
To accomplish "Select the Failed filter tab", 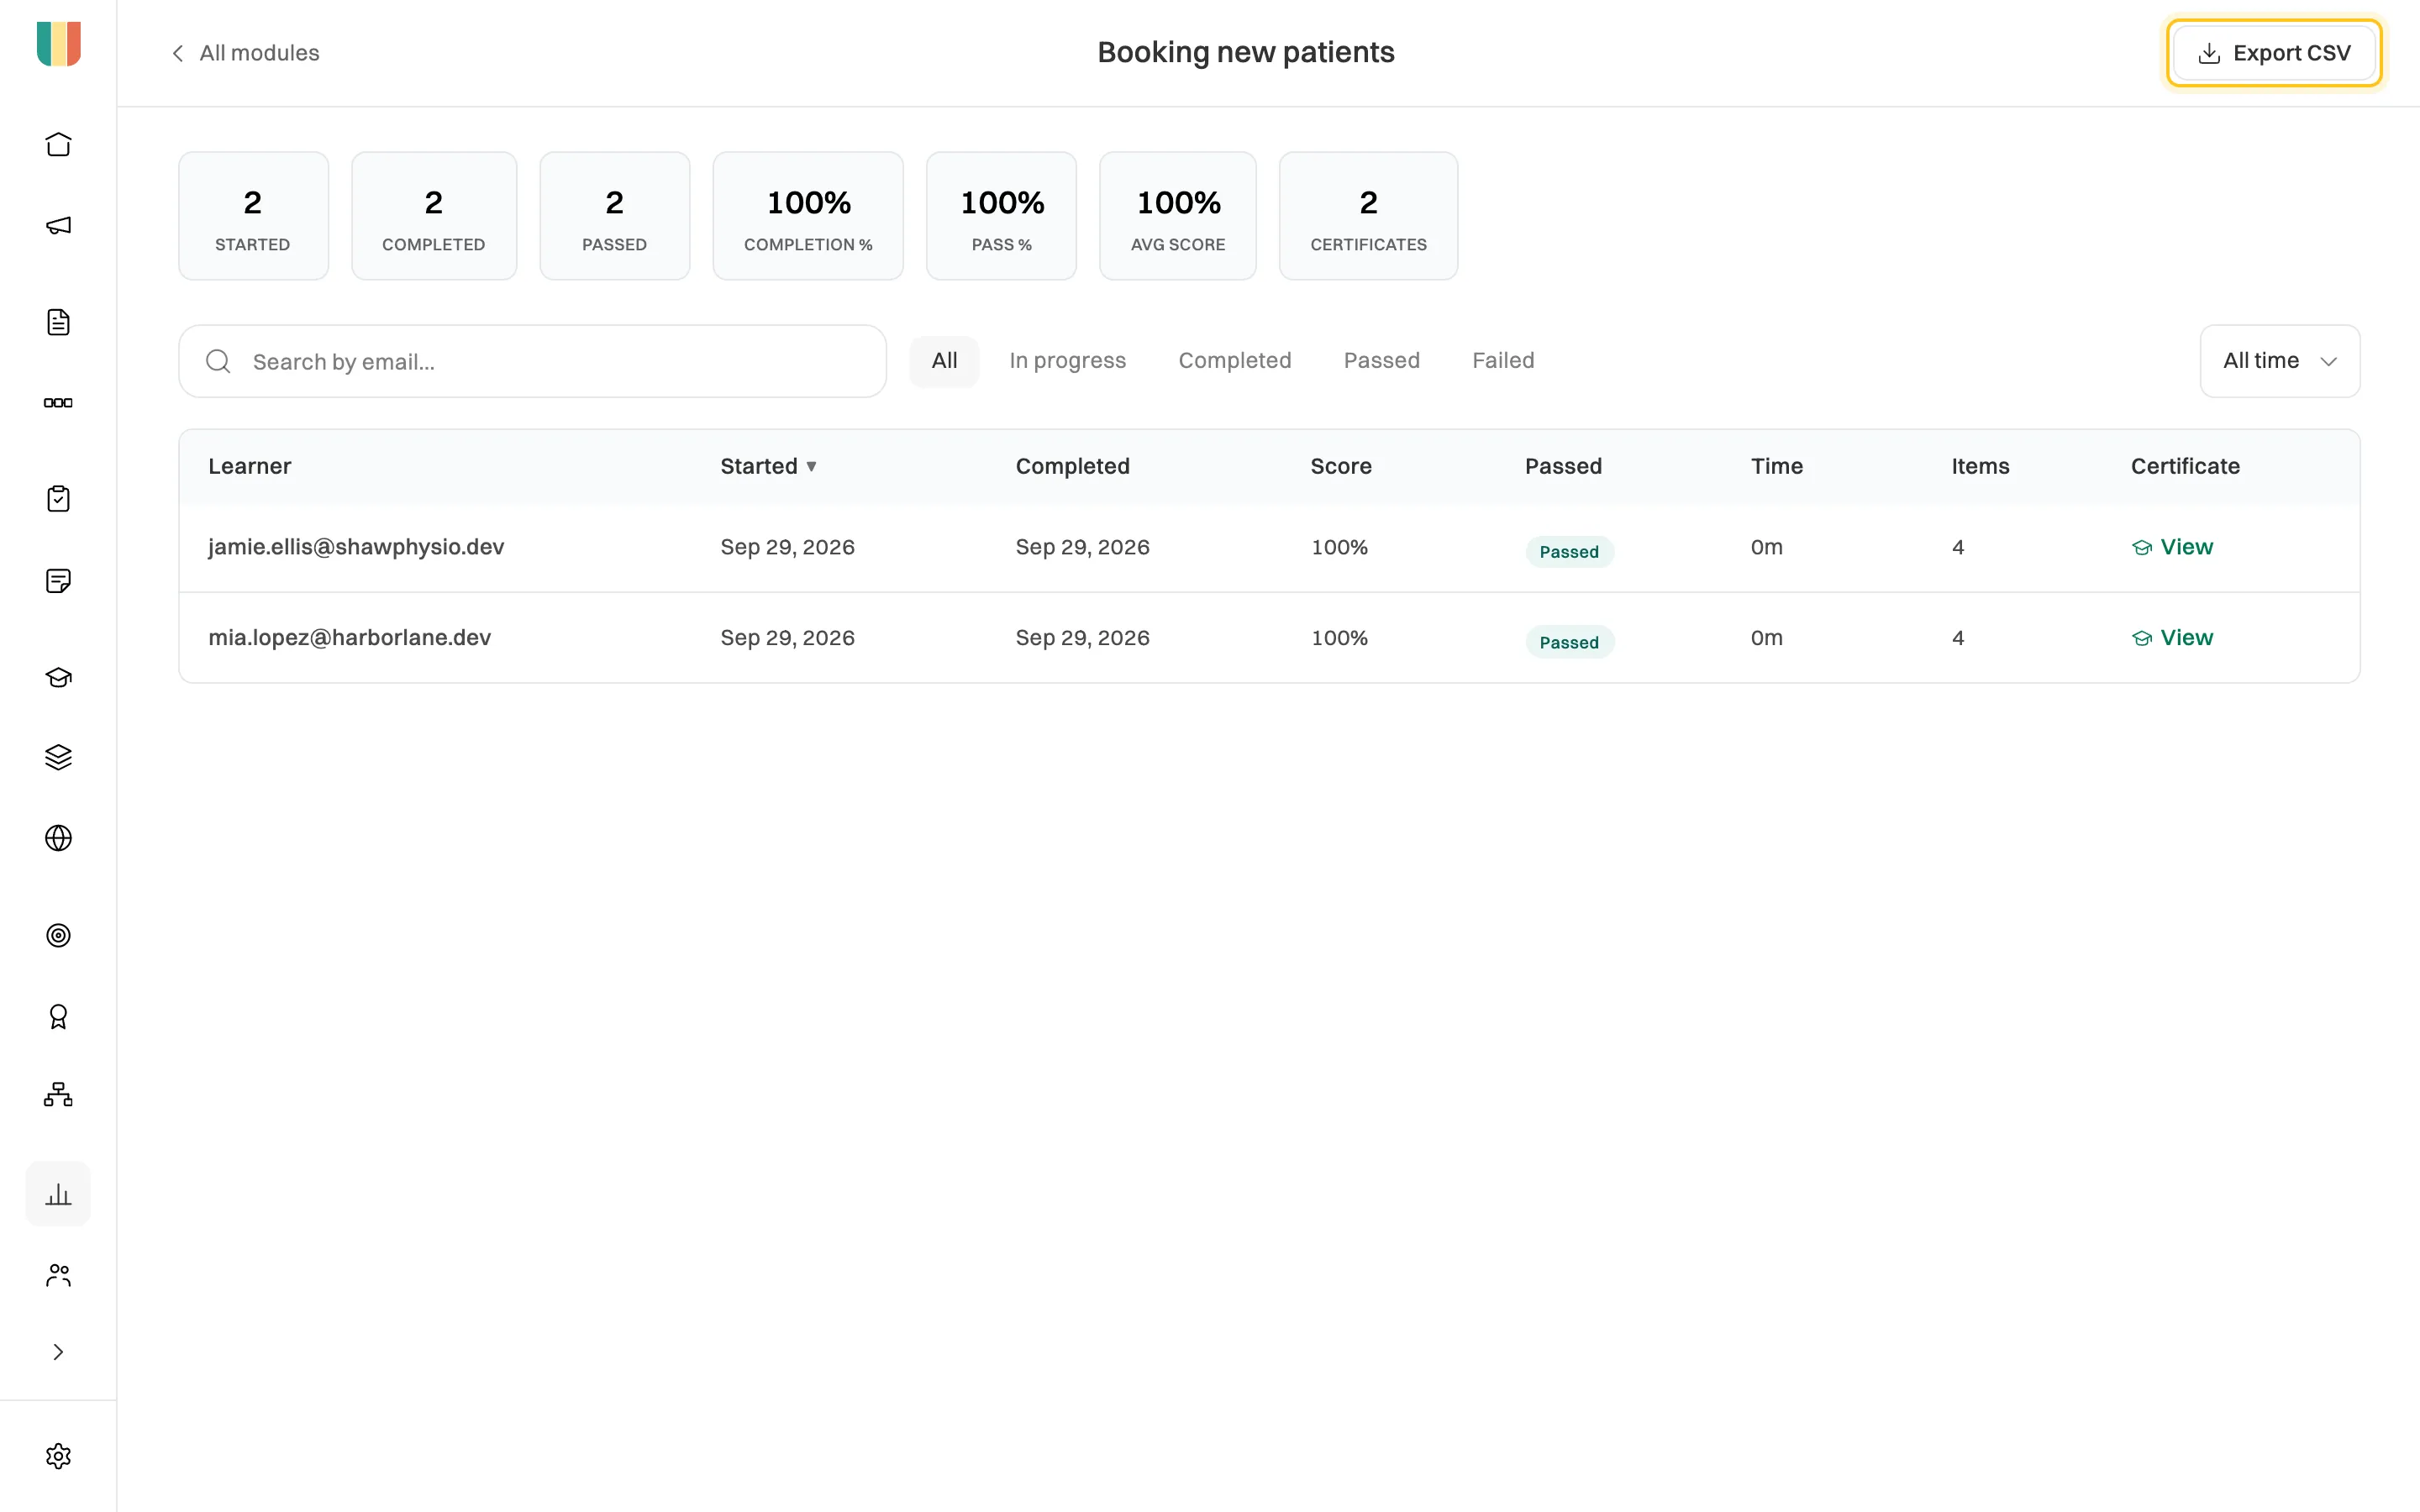I will coord(1503,361).
